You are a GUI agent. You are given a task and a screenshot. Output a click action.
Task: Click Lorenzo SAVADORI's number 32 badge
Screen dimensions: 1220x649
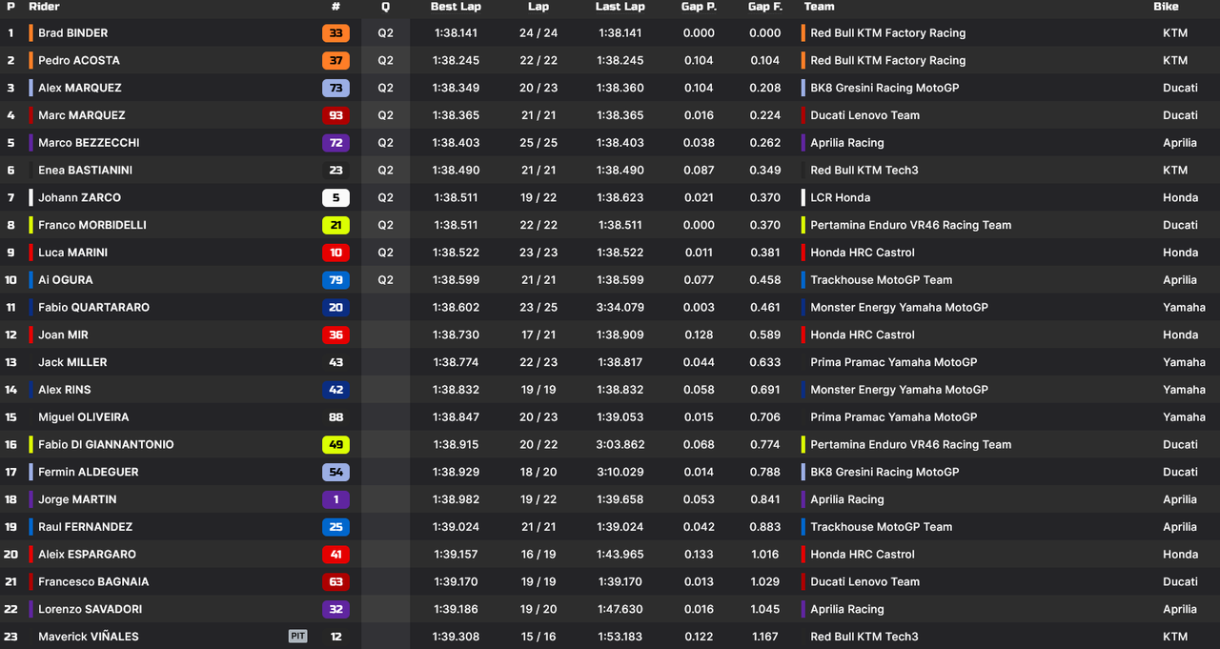[335, 610]
